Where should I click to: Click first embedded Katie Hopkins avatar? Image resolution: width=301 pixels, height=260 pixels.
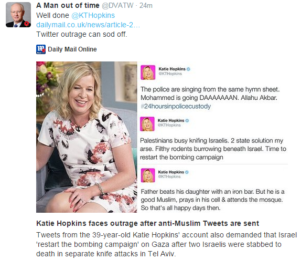tap(148, 72)
